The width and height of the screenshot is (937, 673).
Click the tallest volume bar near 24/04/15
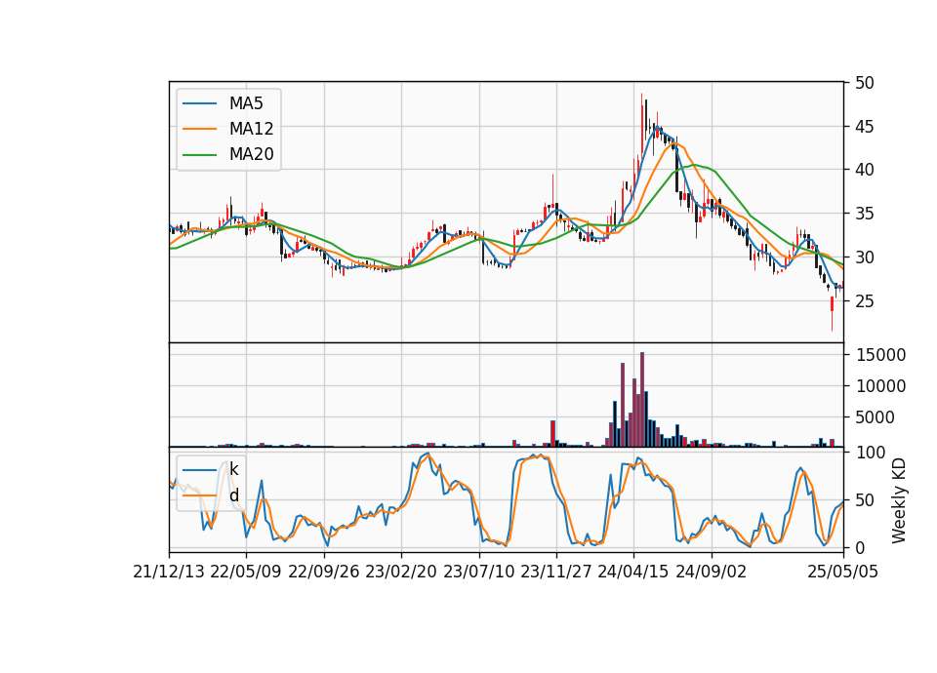tap(642, 400)
